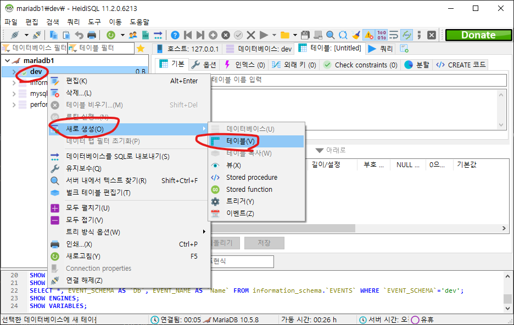Choose 뷰(X) in the submenu
Viewport: 514px width, 325px height.
(x=256, y=166)
